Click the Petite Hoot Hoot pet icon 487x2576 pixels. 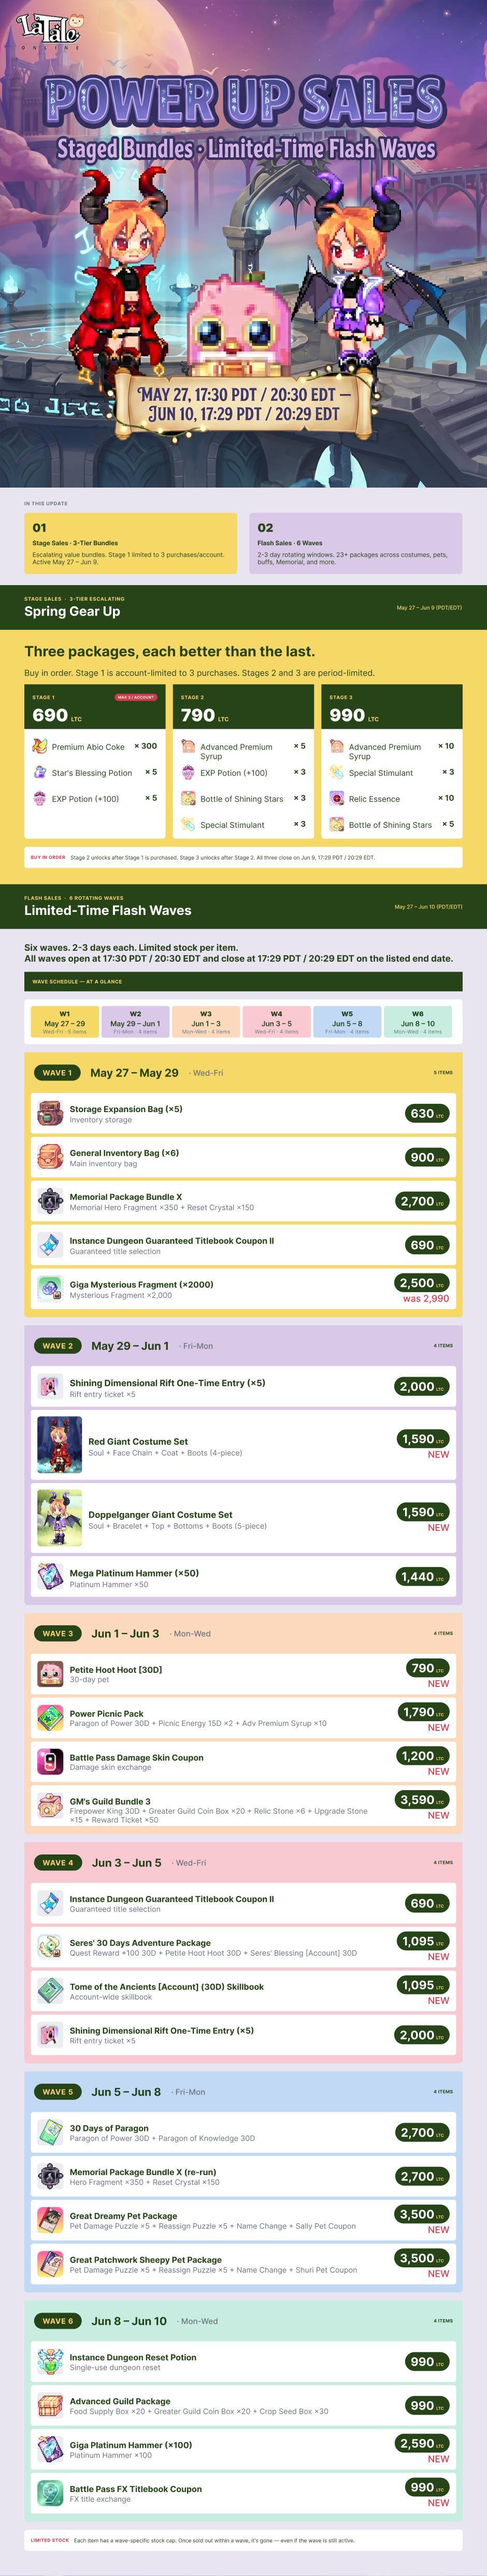click(x=50, y=1674)
